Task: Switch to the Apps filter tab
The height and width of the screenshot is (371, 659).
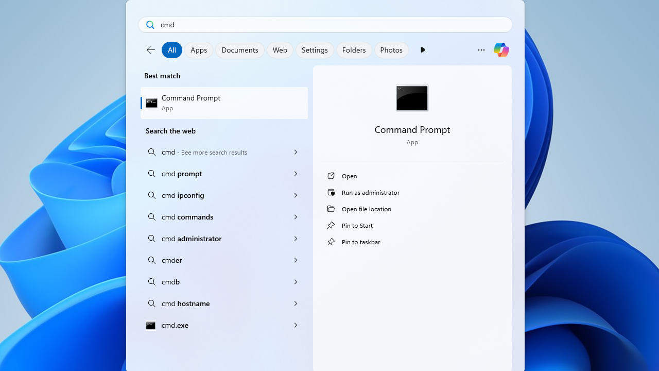Action: pos(199,50)
